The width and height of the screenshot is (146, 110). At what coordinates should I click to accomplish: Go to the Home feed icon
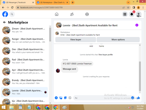57,14
